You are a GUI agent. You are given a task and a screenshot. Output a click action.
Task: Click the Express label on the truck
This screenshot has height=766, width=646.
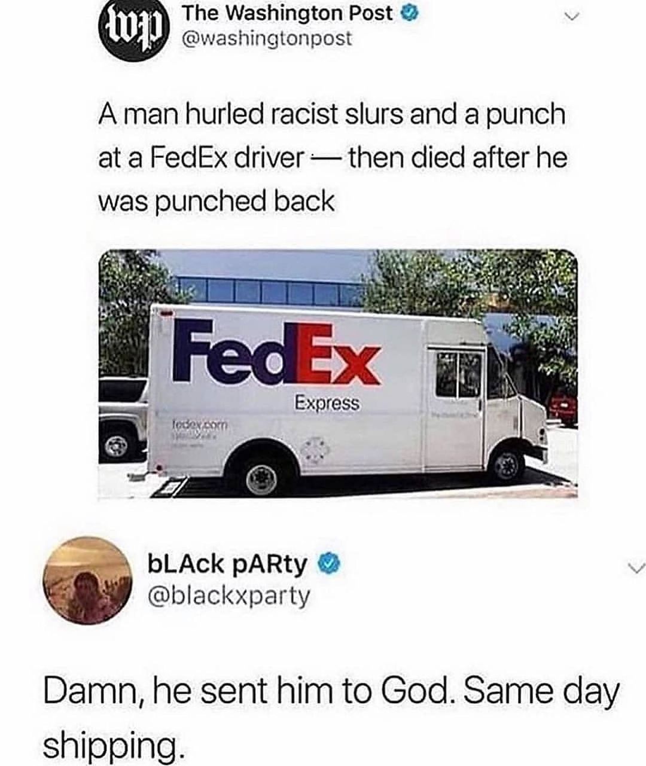coord(327,404)
